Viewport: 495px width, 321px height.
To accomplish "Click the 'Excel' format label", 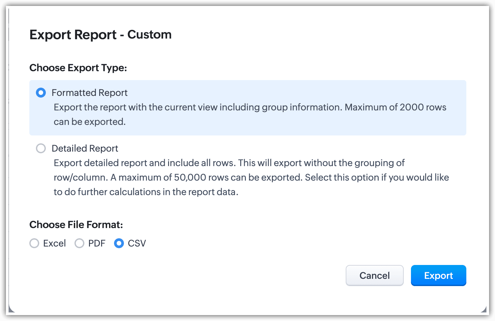I will pyautogui.click(x=54, y=244).
